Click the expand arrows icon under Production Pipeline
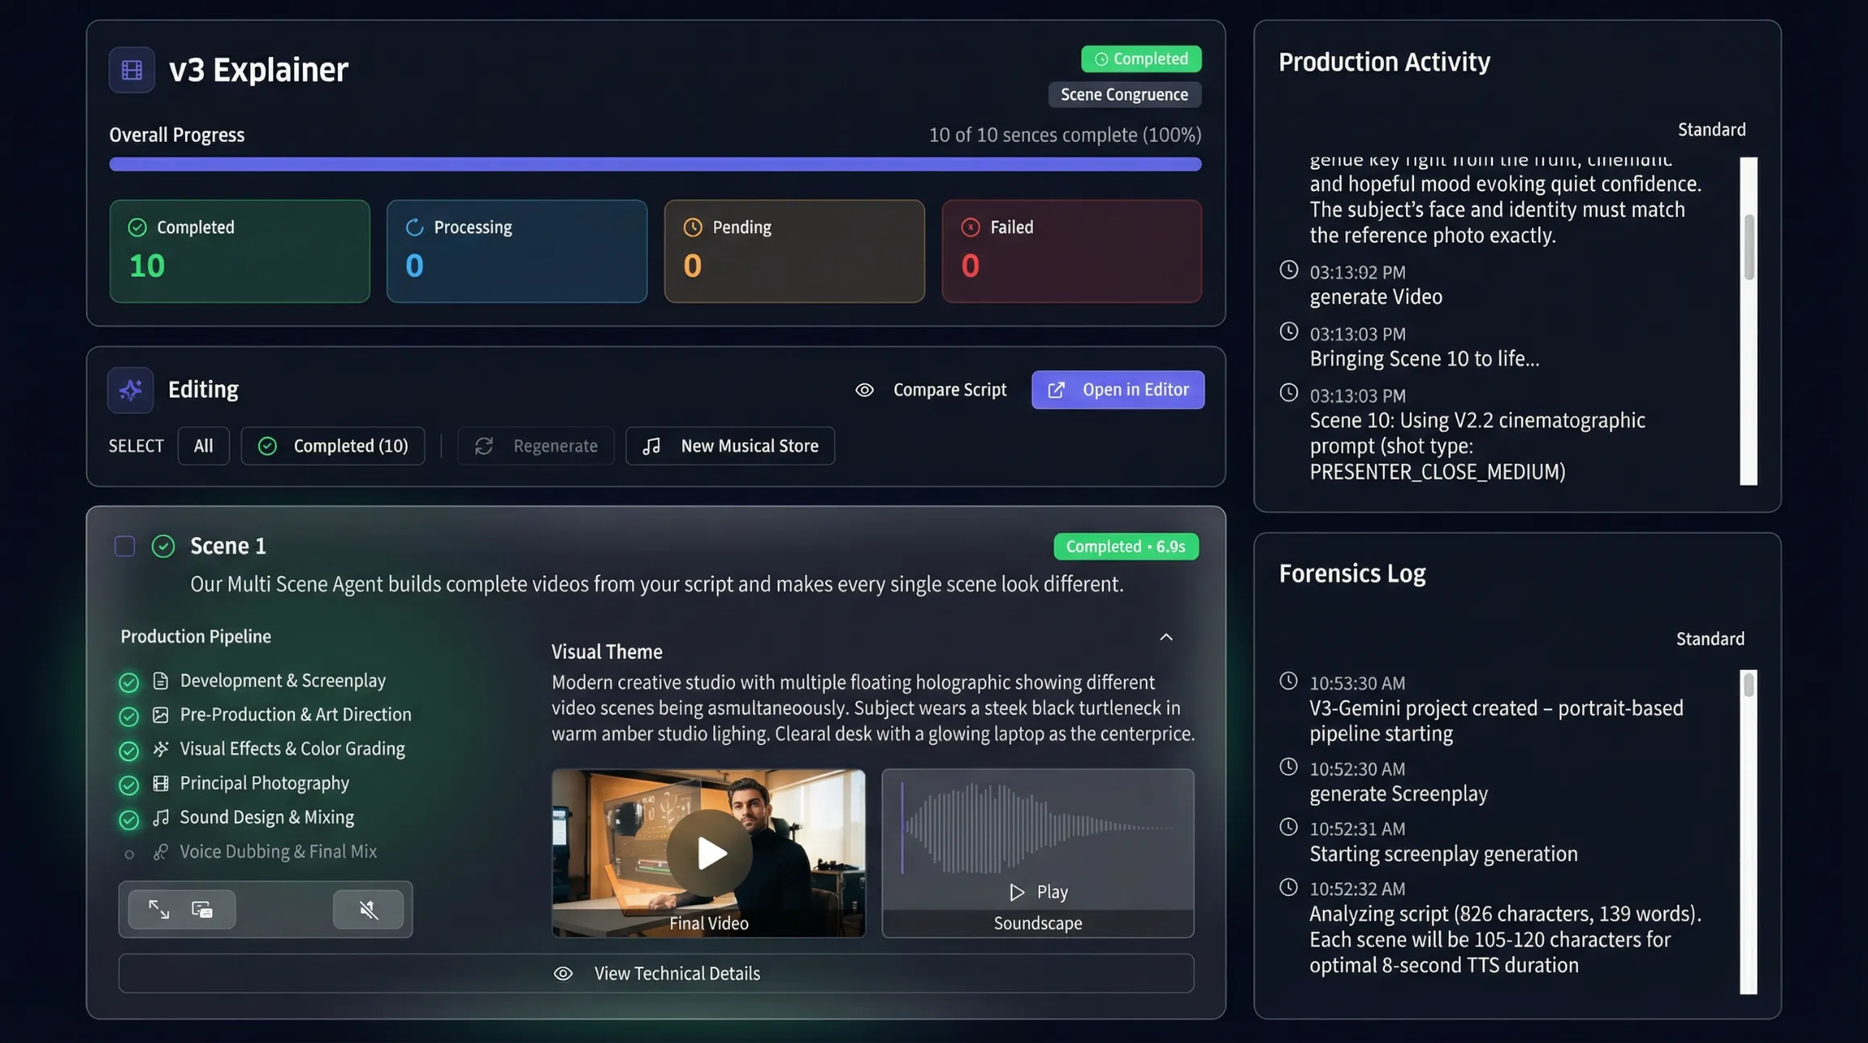The image size is (1868, 1043). pos(159,909)
